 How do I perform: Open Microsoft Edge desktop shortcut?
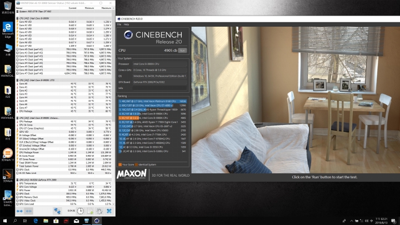8,30
